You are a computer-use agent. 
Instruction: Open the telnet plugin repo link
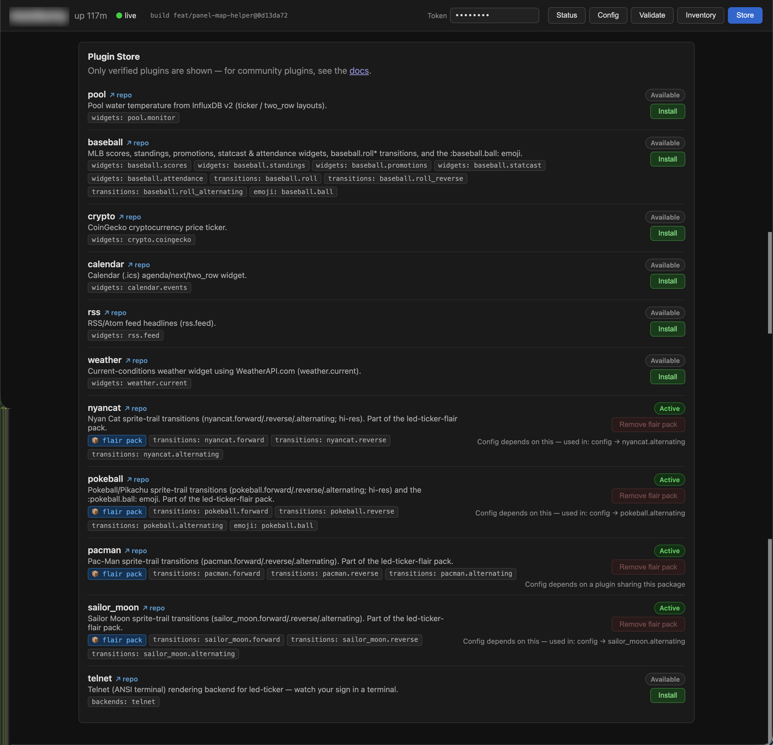coord(126,679)
